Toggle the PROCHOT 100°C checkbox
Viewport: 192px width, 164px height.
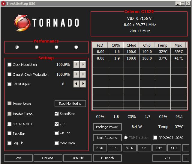tap(155, 138)
